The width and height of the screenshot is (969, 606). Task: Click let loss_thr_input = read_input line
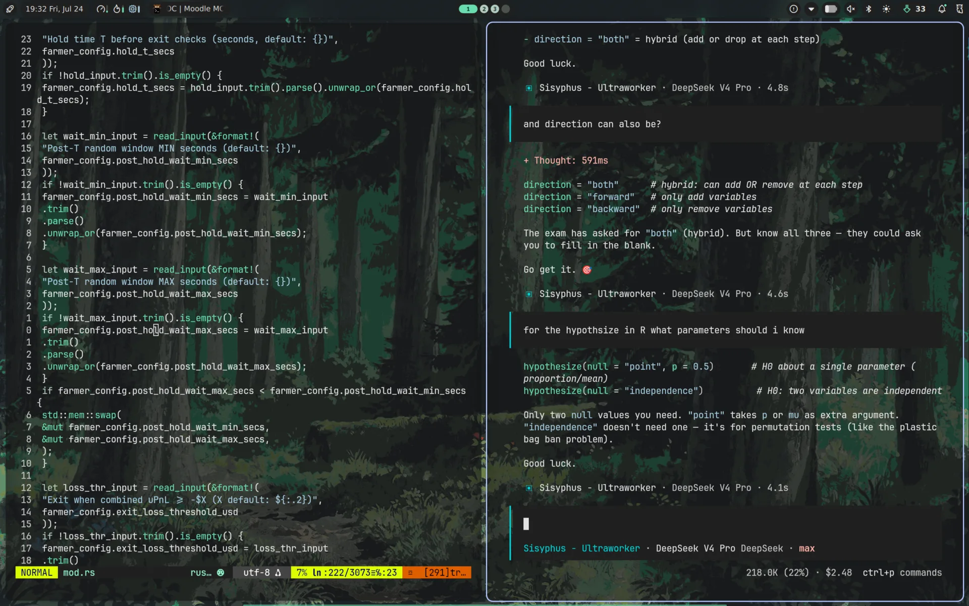pos(150,488)
